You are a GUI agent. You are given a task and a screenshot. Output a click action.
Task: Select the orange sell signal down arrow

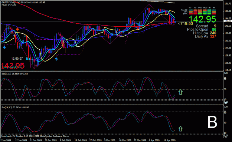[x=17, y=29]
